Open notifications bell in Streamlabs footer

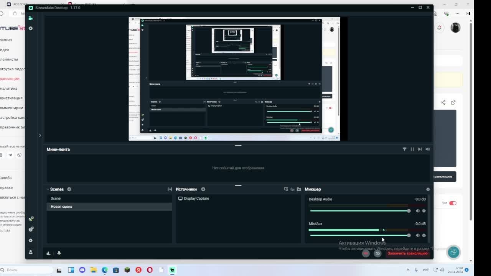[59, 253]
